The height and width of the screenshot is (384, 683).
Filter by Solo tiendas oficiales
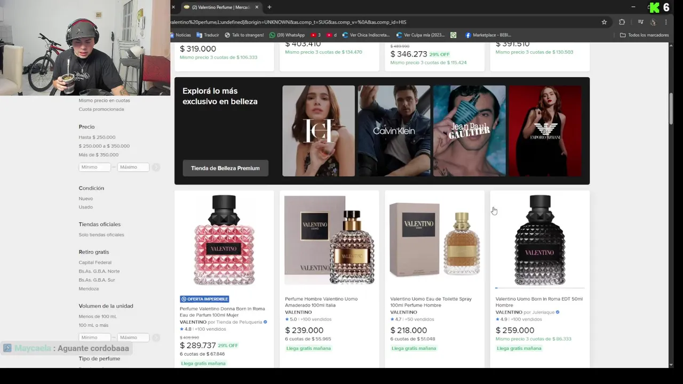pyautogui.click(x=101, y=235)
